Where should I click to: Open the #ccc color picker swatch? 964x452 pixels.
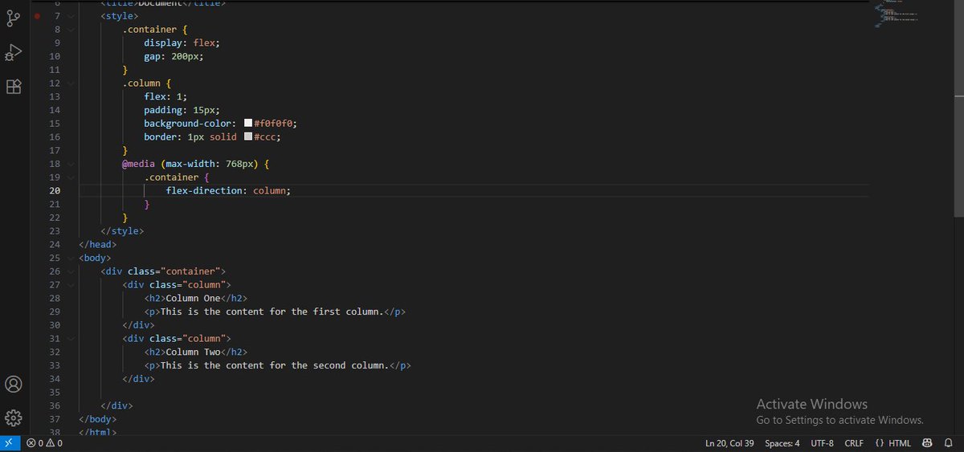click(x=248, y=137)
